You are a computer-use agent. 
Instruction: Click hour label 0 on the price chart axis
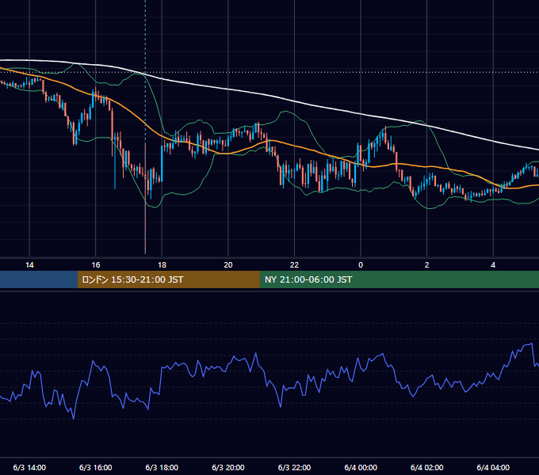coord(361,265)
